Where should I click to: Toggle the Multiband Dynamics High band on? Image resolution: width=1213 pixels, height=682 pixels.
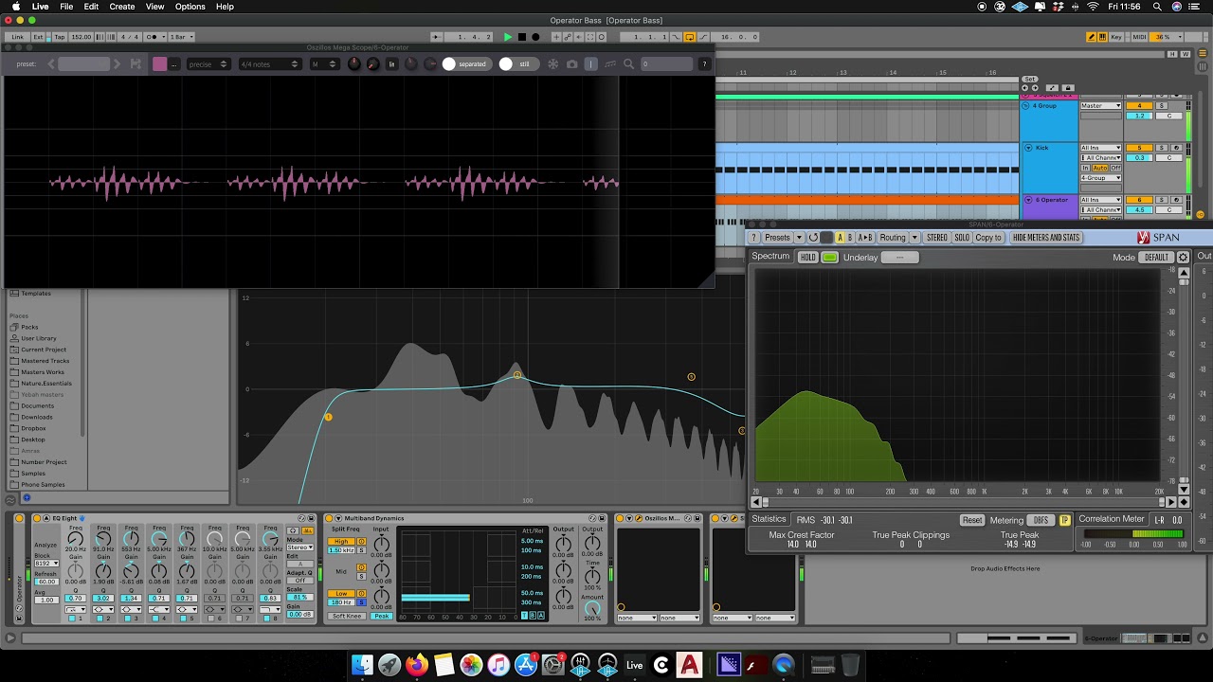(x=340, y=542)
